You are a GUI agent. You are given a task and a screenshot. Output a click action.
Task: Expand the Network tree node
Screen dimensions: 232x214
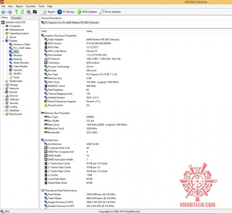click(x=3, y=88)
